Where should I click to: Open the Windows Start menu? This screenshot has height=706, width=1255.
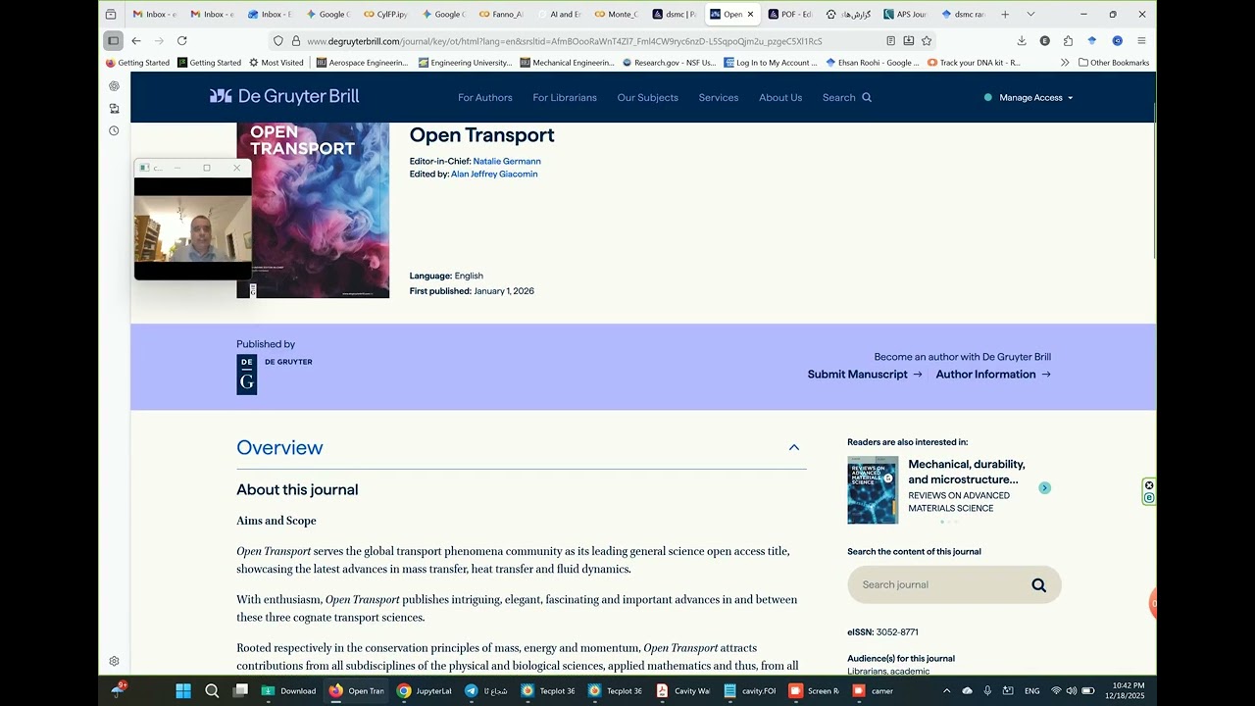(x=183, y=690)
